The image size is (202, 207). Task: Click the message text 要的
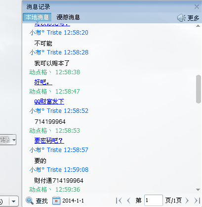40,160
